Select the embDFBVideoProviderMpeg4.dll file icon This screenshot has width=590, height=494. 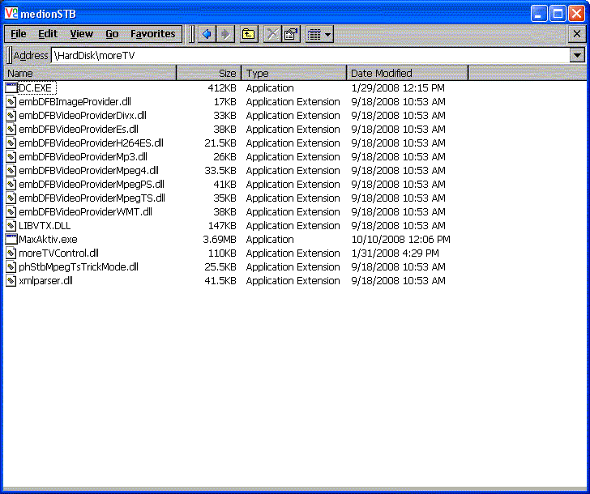coord(11,171)
